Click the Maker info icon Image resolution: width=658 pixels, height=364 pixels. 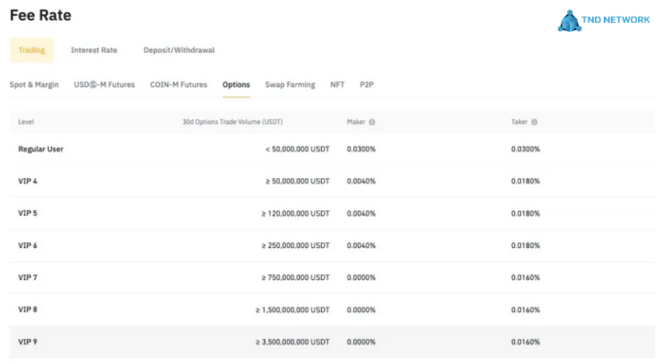pyautogui.click(x=372, y=122)
